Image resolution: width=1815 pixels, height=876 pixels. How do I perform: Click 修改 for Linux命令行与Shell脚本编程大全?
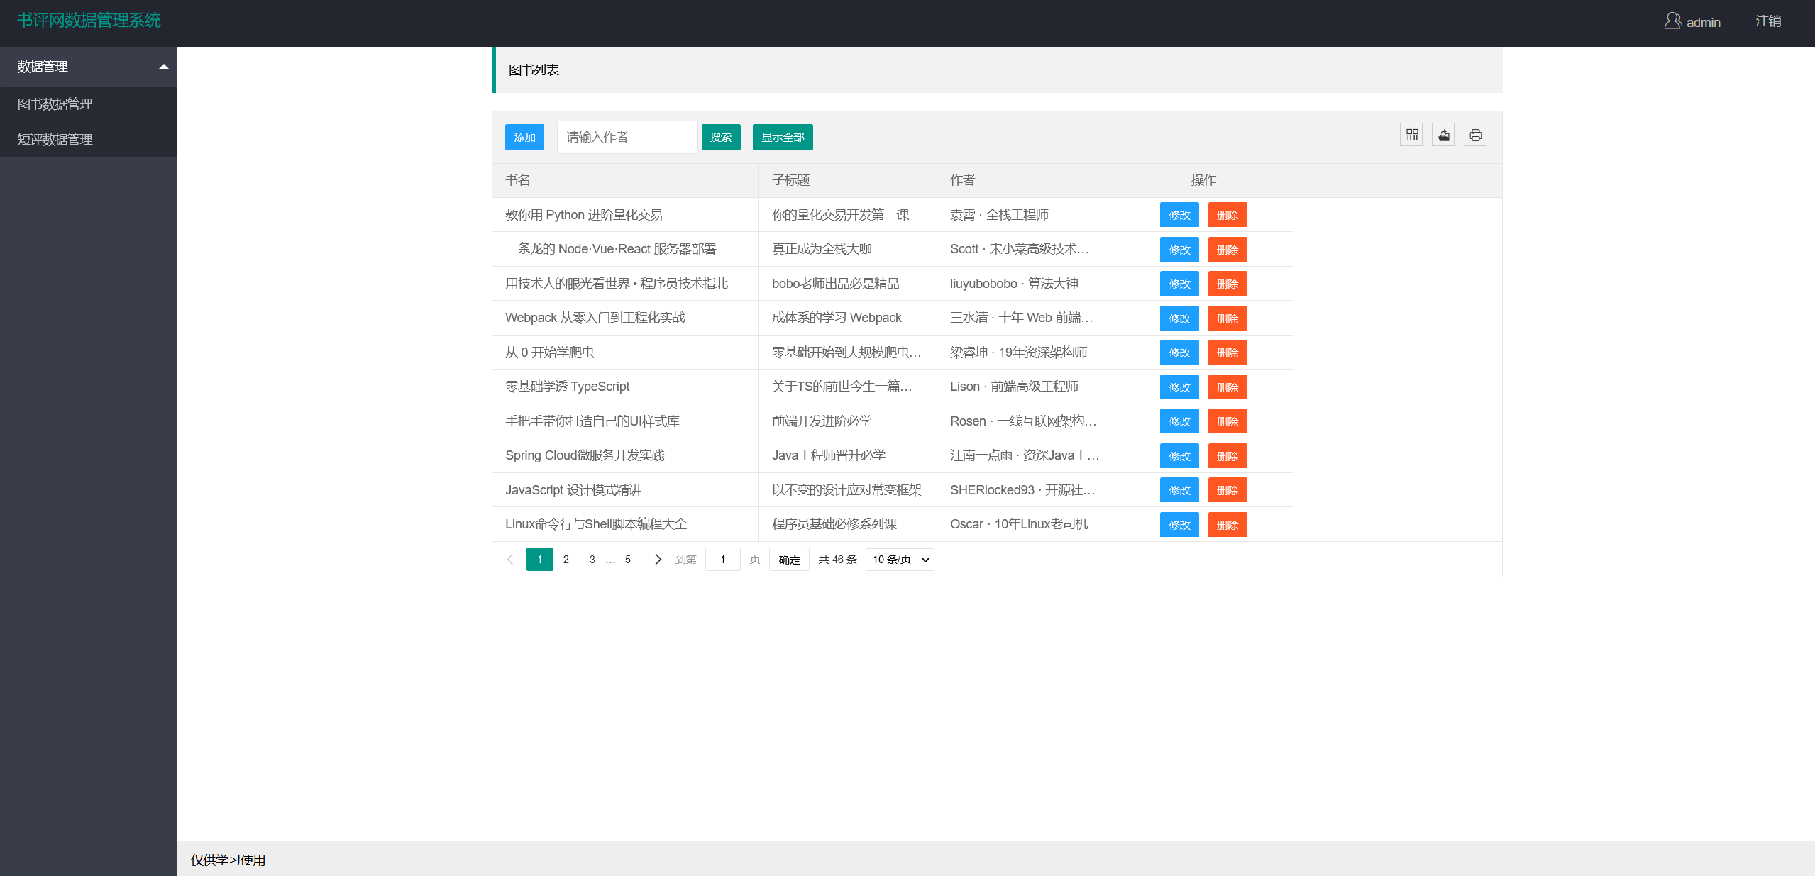(x=1179, y=525)
